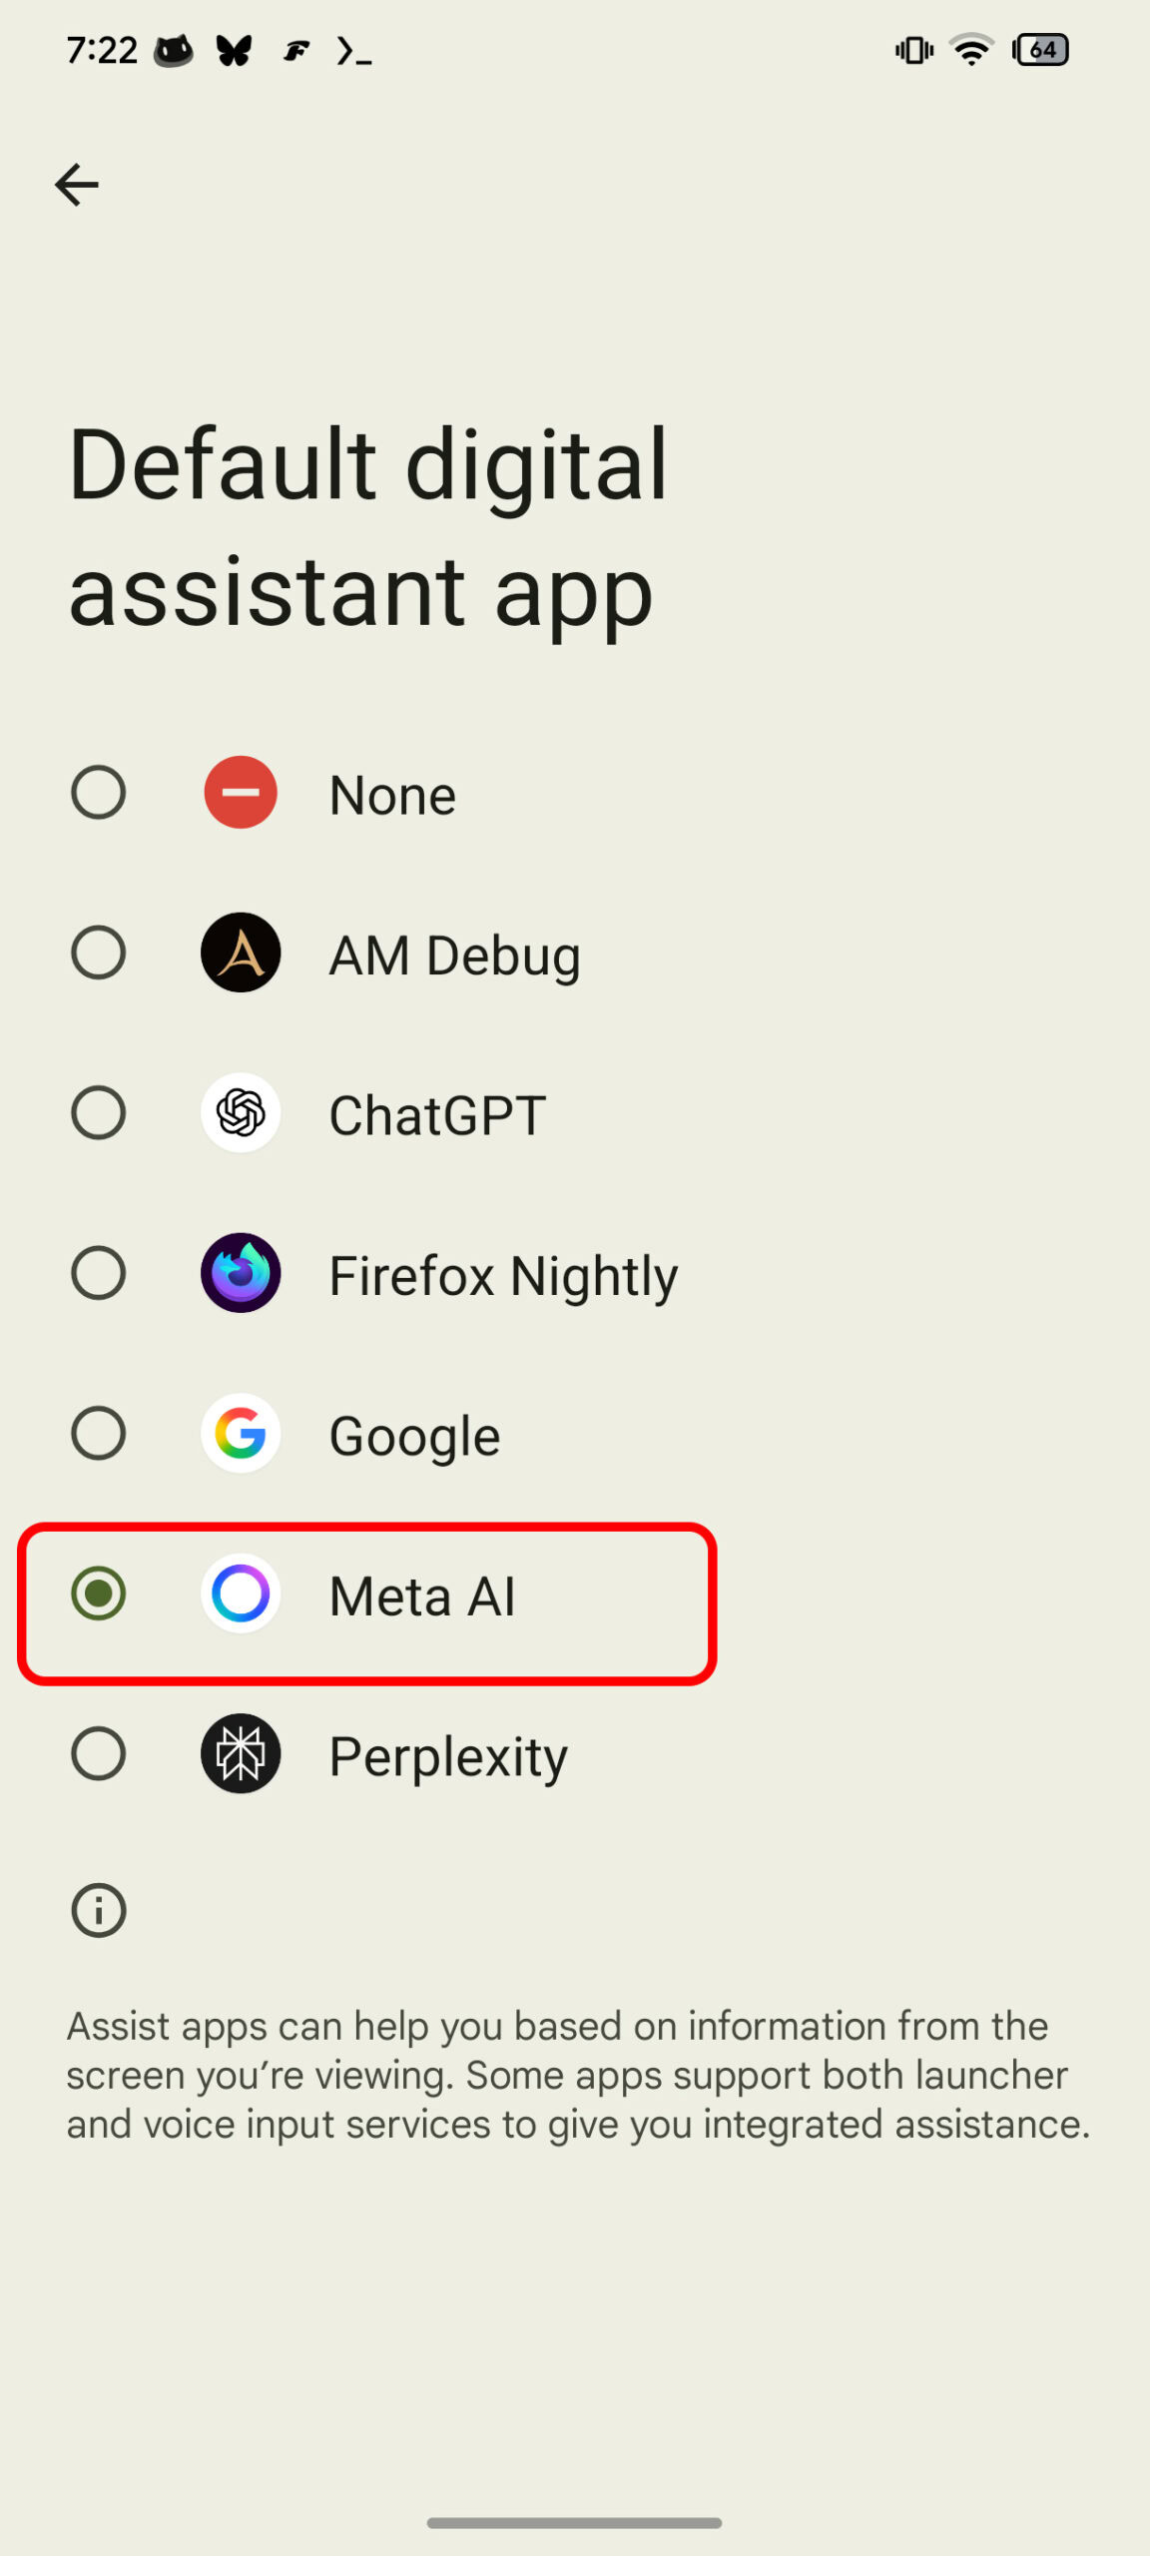Tap the Meta AI ring icon

click(x=241, y=1594)
